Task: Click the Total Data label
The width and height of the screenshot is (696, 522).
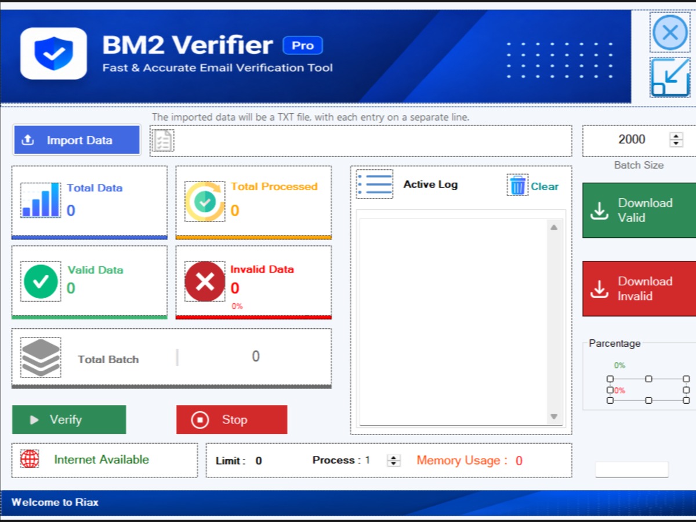Action: tap(95, 188)
